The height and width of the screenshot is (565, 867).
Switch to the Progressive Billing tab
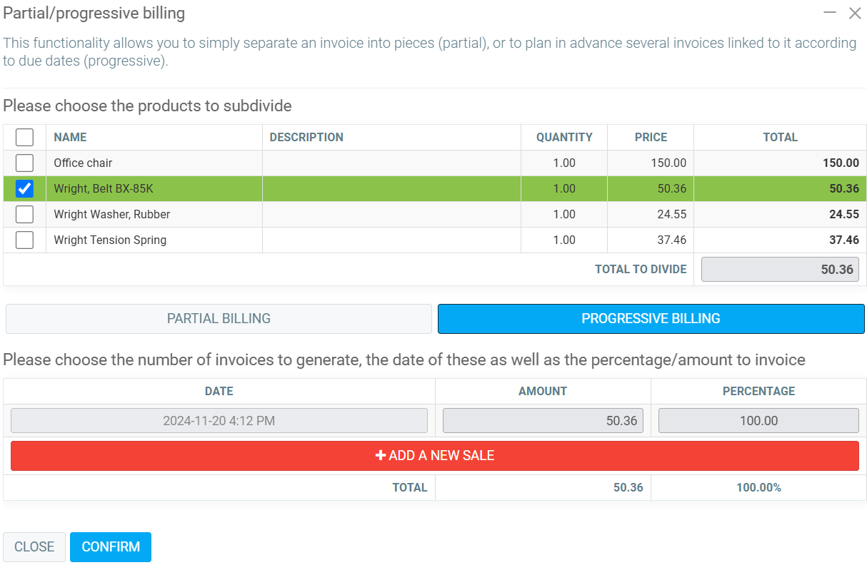(x=651, y=319)
